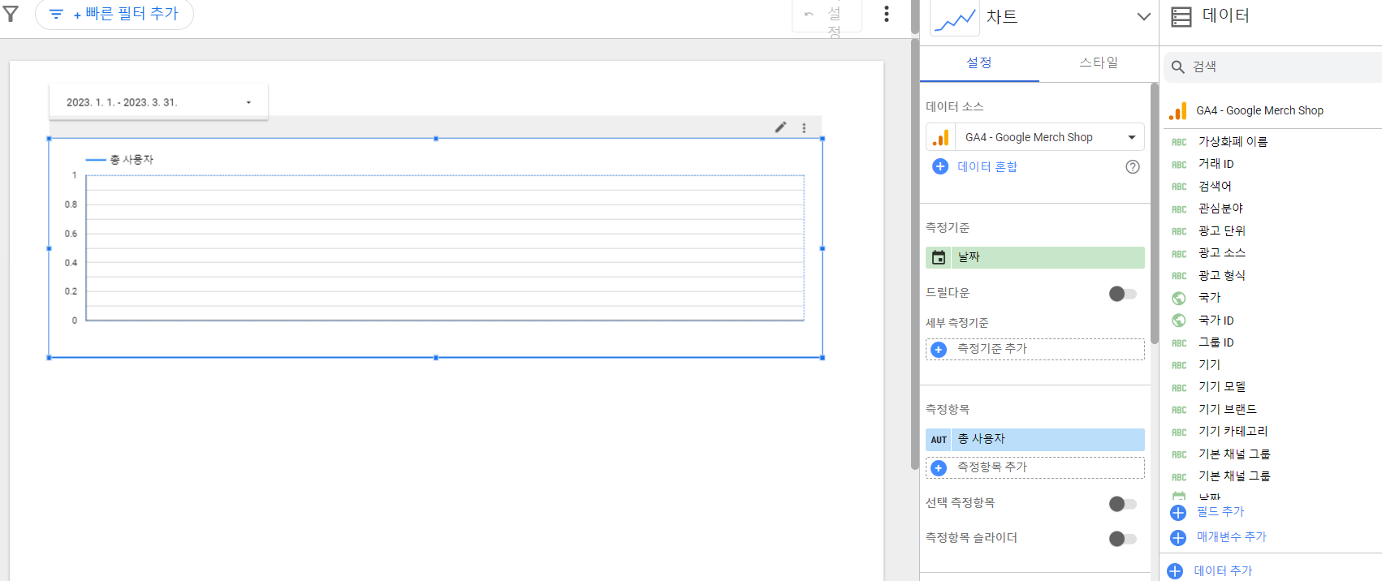Image resolution: width=1382 pixels, height=581 pixels.
Task: Click the globe icon beside 국가
Action: [x=1179, y=298]
